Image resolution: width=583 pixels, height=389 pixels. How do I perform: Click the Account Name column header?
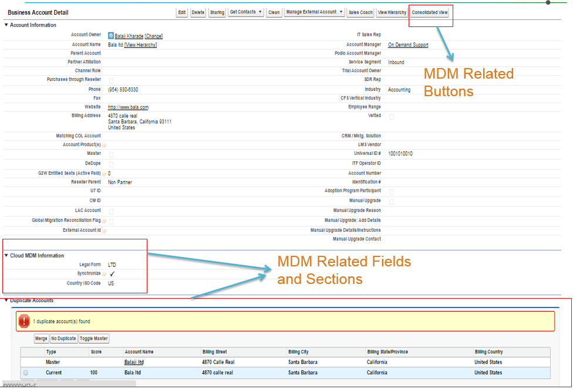pyautogui.click(x=139, y=352)
